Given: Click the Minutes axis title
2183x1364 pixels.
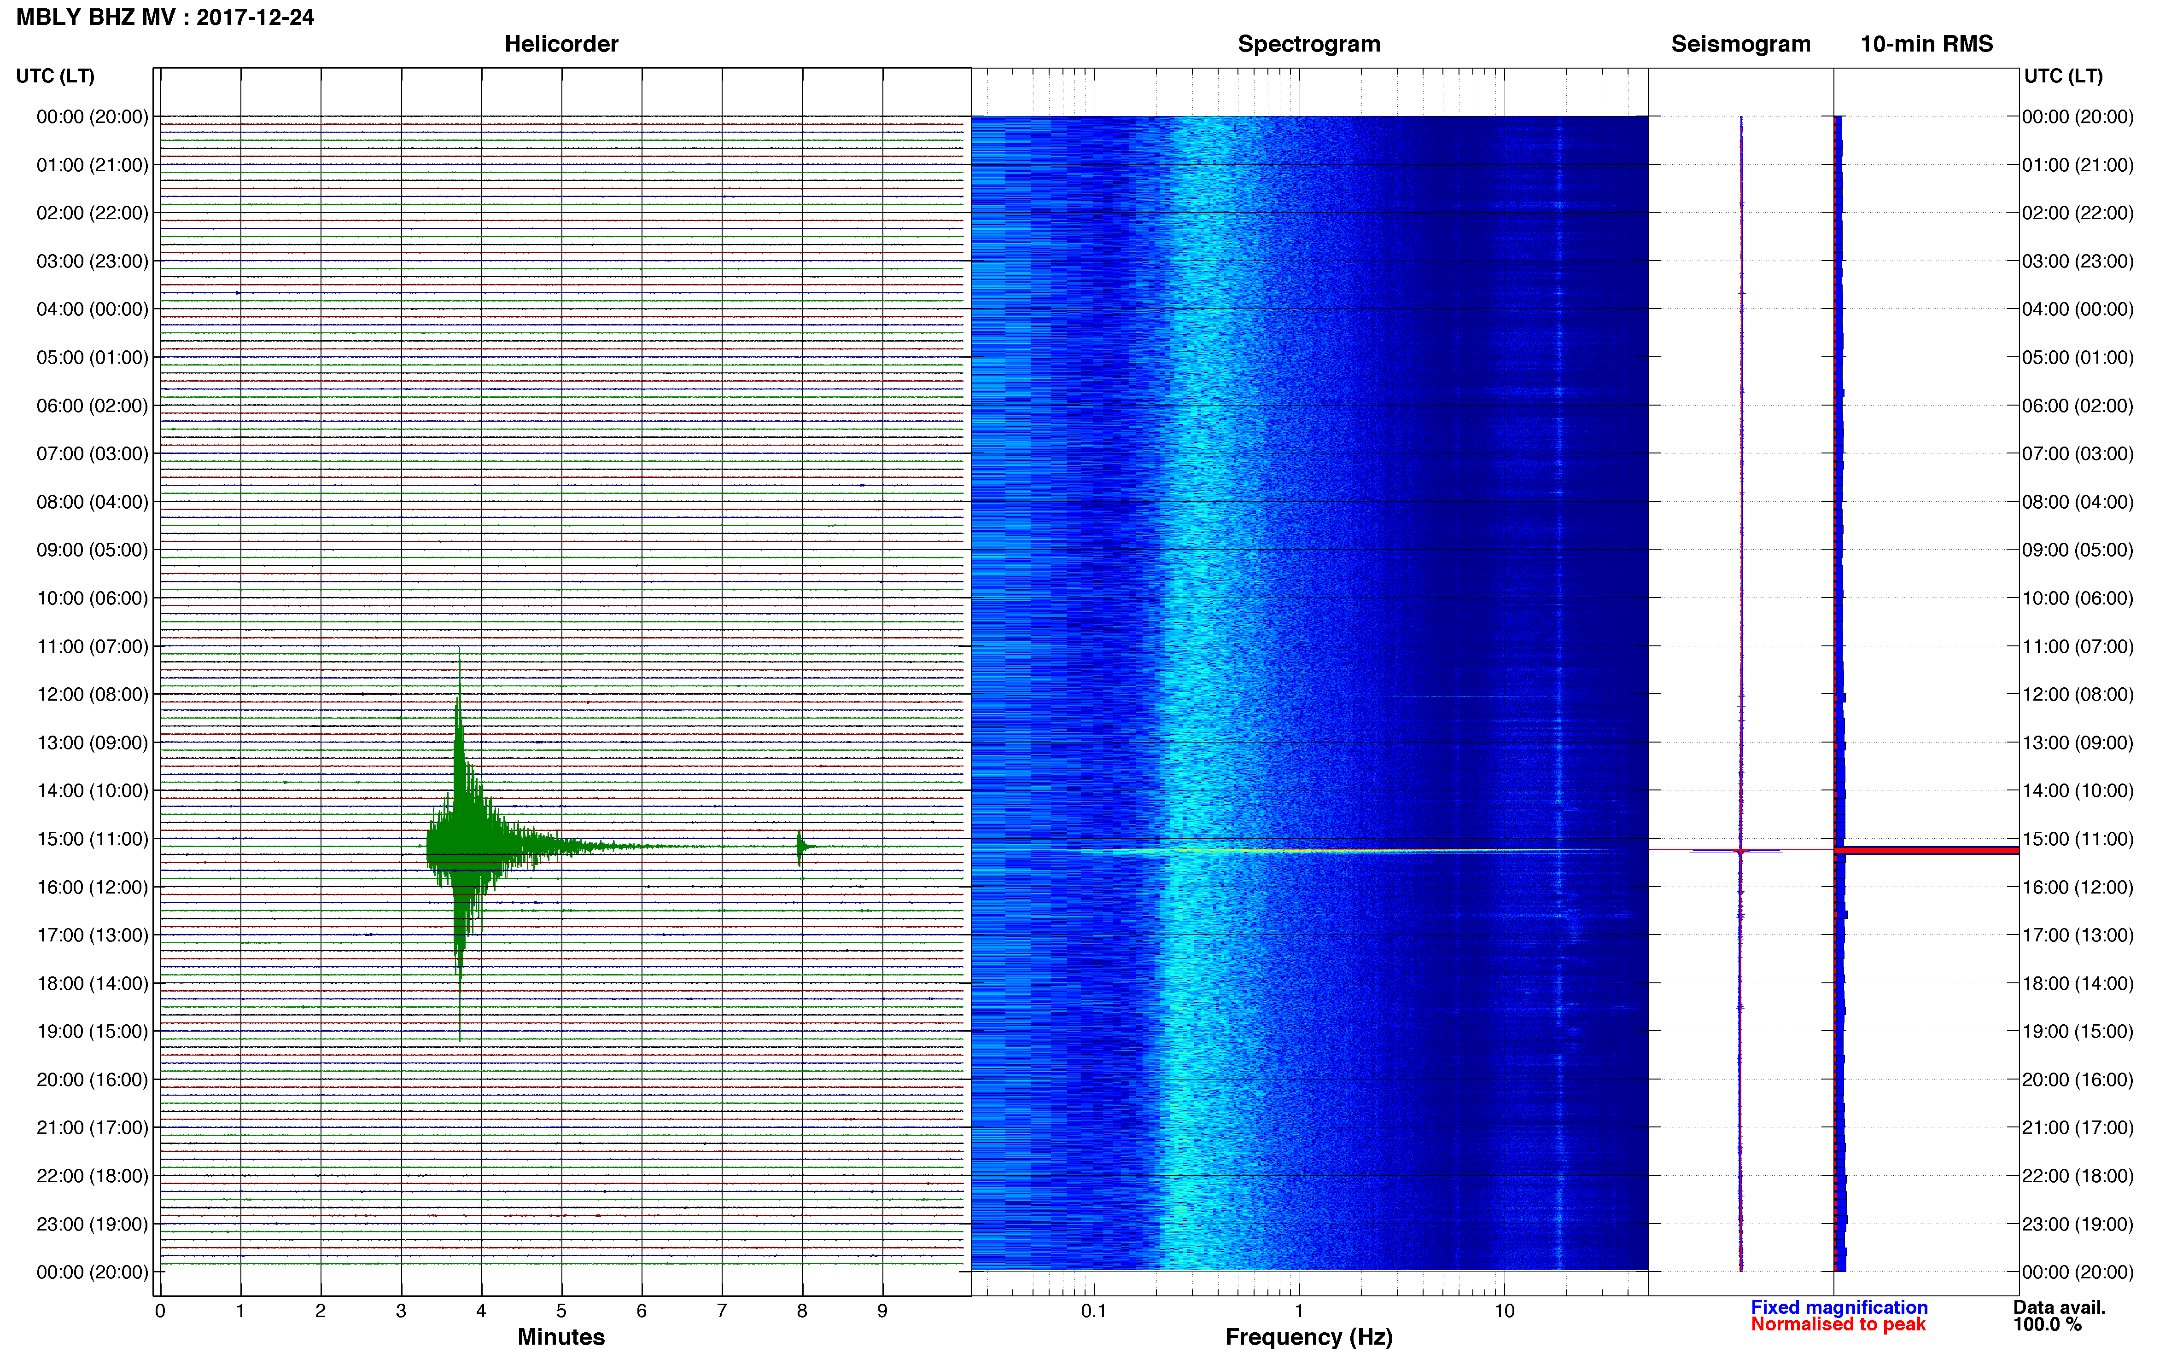Looking at the screenshot, I should coord(561,1337).
